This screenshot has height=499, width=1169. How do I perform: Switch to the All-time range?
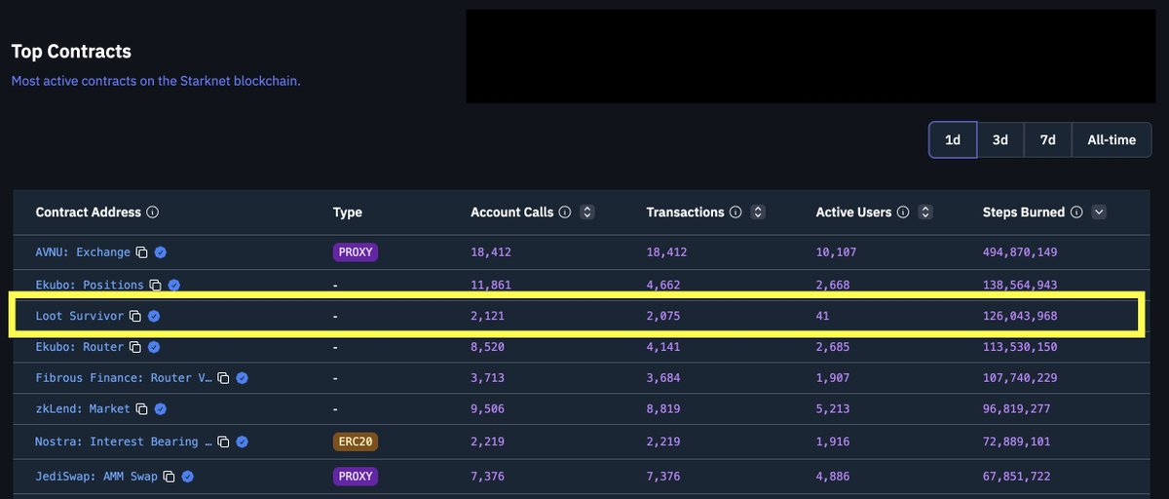[1112, 140]
